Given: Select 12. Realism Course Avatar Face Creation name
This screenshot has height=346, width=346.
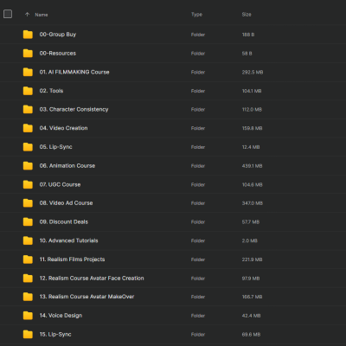Looking at the screenshot, I should pyautogui.click(x=92, y=279).
